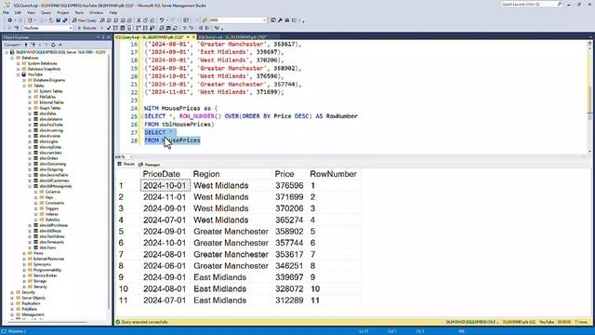Switch to the second SQLQuery tab

click(x=231, y=37)
